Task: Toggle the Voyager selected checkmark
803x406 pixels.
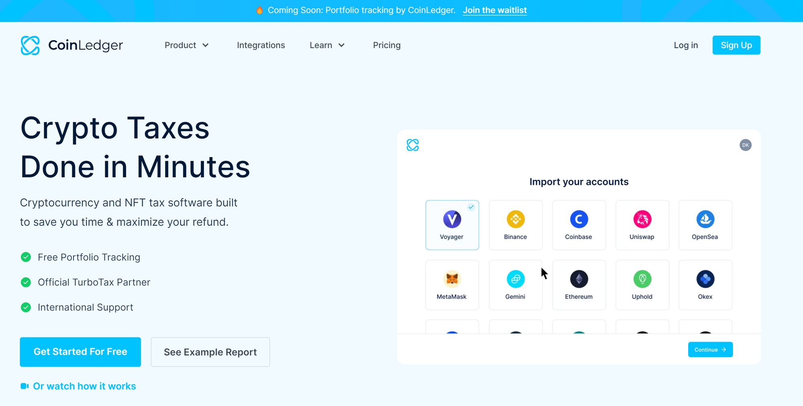Action: (x=471, y=207)
